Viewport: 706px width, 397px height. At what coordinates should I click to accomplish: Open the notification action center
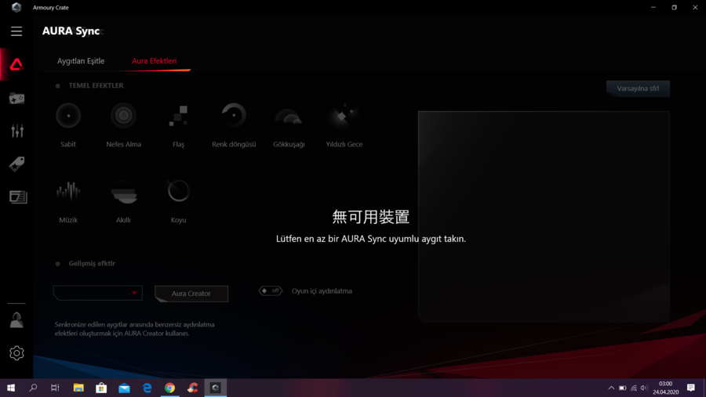point(690,388)
